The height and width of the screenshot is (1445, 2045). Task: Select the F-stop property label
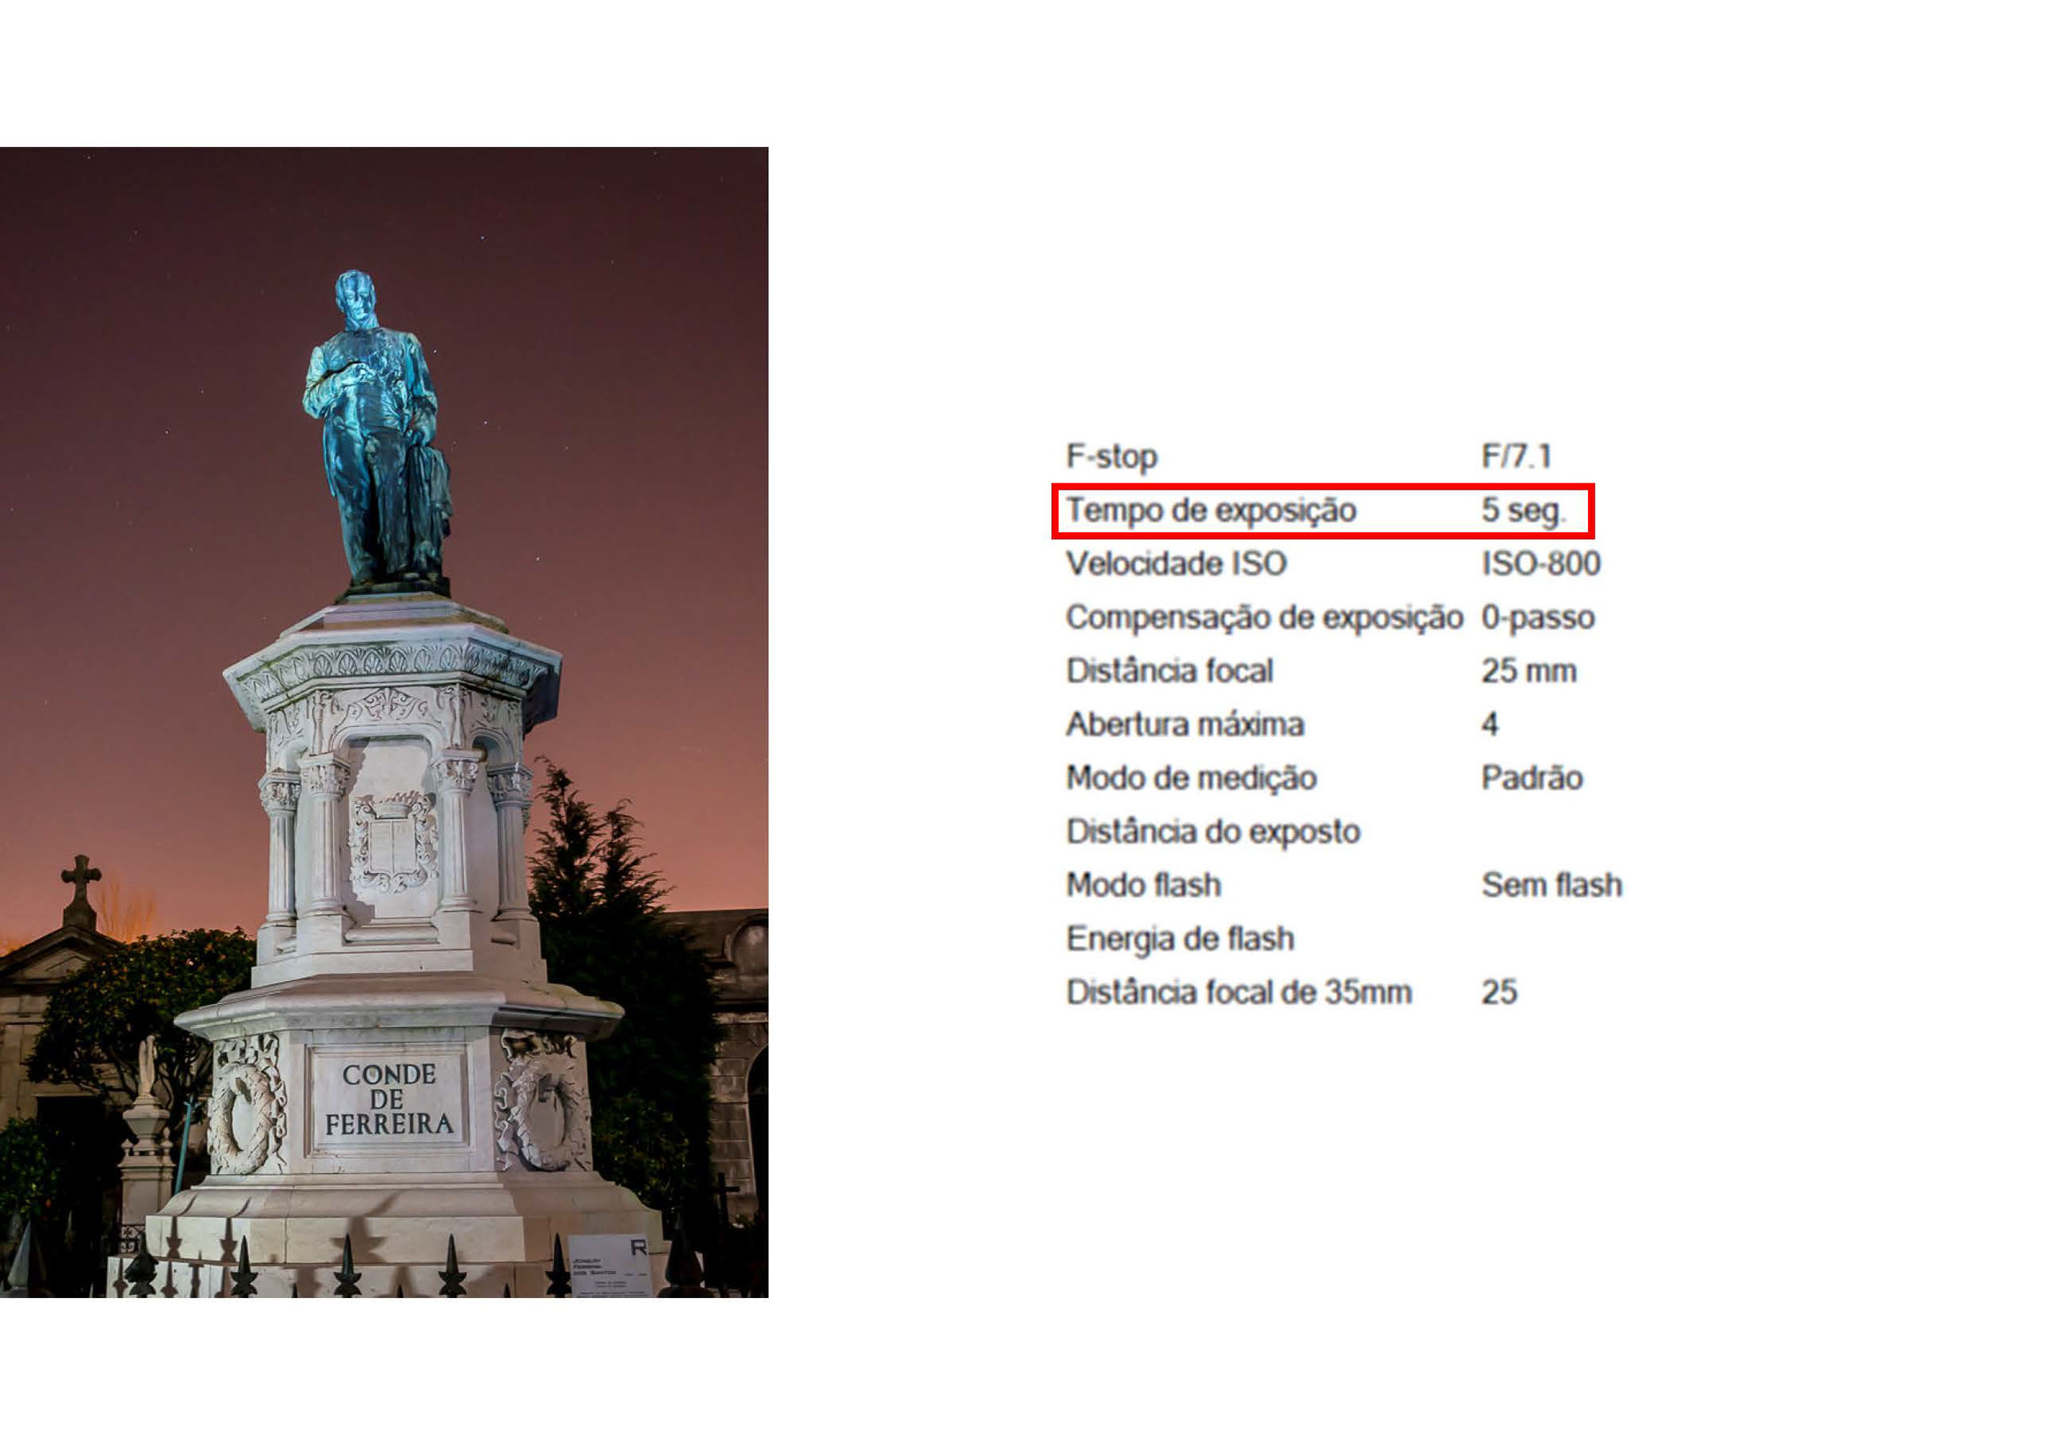(x=1111, y=457)
